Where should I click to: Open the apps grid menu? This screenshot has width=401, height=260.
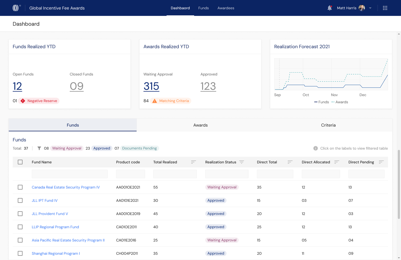pos(385,8)
